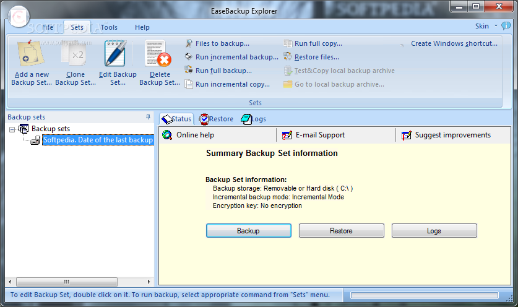Click the horizontal scrollbar thumb in tree panel
The width and height of the screenshot is (518, 307).
pos(67,282)
